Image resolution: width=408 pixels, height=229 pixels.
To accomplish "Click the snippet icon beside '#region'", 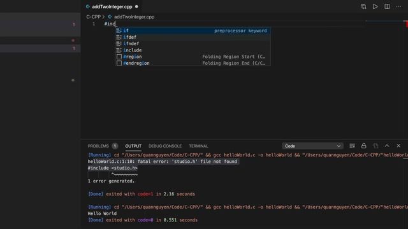I will (x=119, y=57).
